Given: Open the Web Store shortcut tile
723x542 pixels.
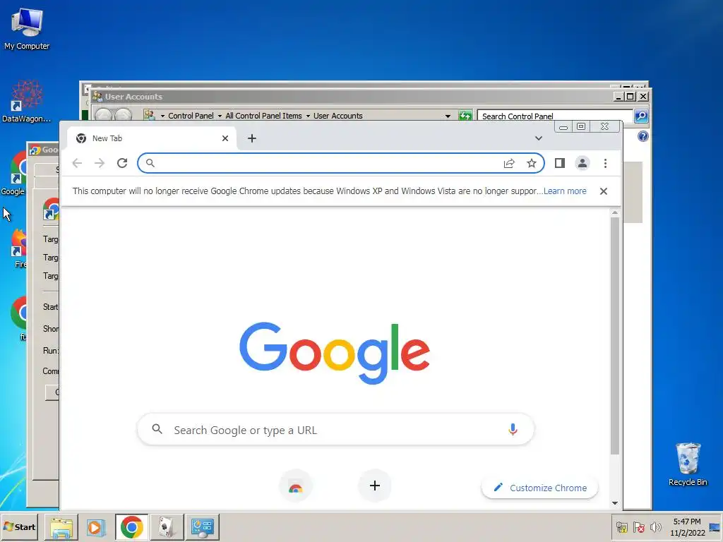Looking at the screenshot, I should pos(296,486).
